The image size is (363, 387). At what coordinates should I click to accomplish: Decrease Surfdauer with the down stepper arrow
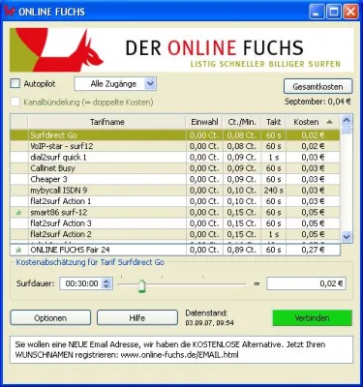pos(106,286)
